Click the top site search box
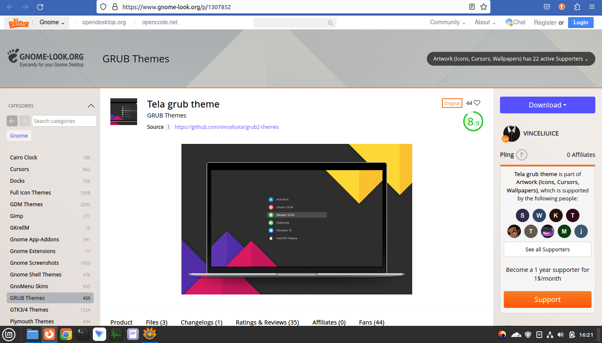The width and height of the screenshot is (602, 343). tap(295, 23)
